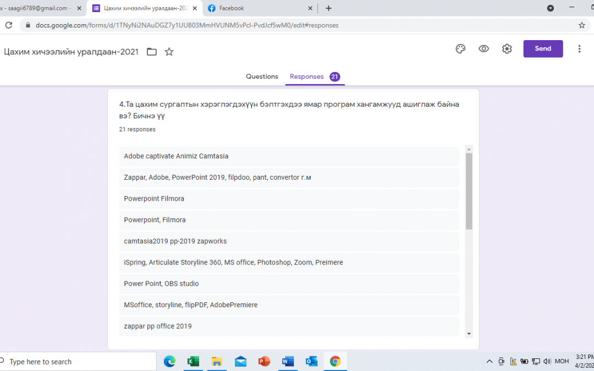This screenshot has height=371, width=594.
Task: Click the response 'MSoffice, storyline, flipPDF, AdobePremiere'
Action: click(289, 304)
